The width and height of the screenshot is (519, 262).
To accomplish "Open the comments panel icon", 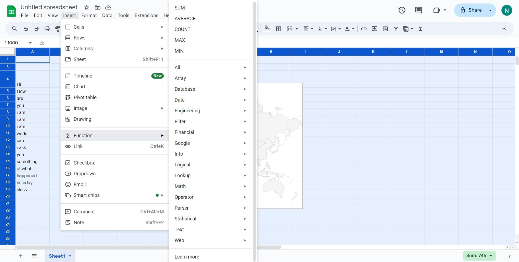I will click(418, 10).
